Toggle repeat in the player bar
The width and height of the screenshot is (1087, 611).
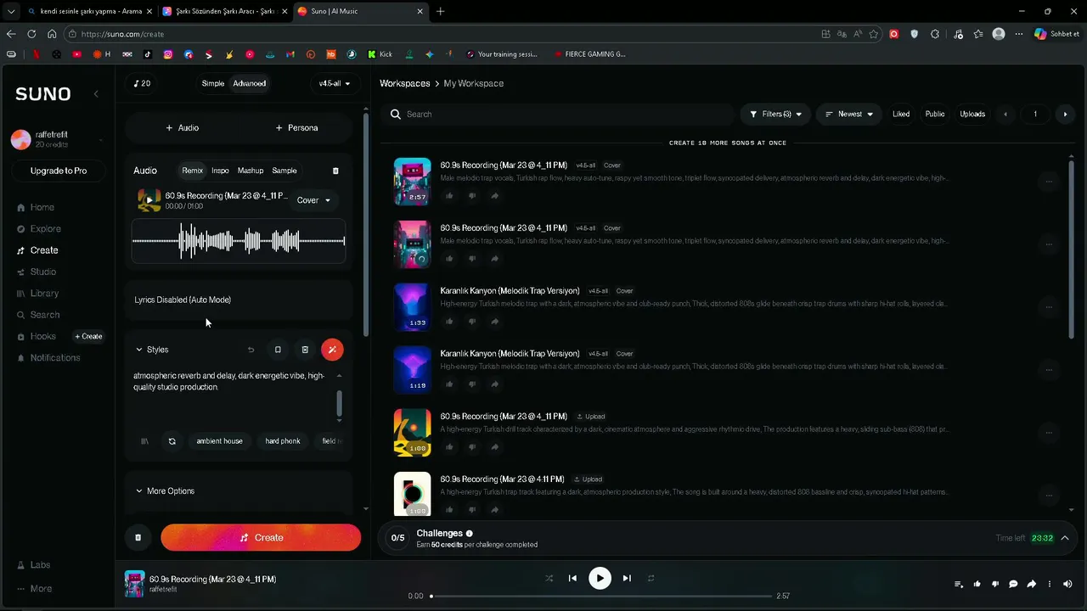pyautogui.click(x=651, y=579)
